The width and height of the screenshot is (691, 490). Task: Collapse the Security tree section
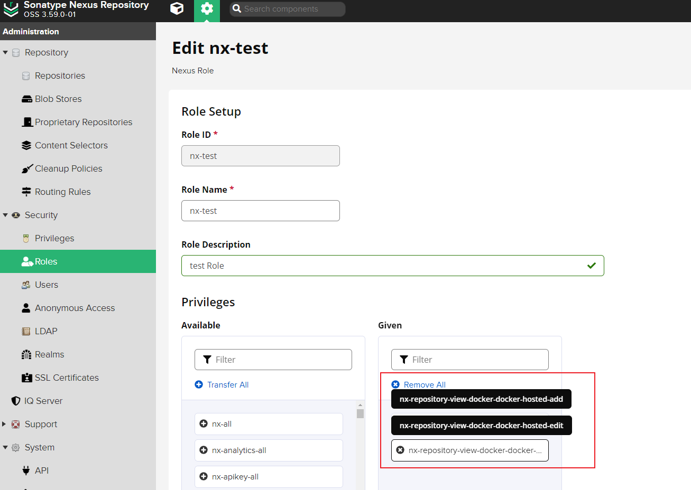coord(5,215)
